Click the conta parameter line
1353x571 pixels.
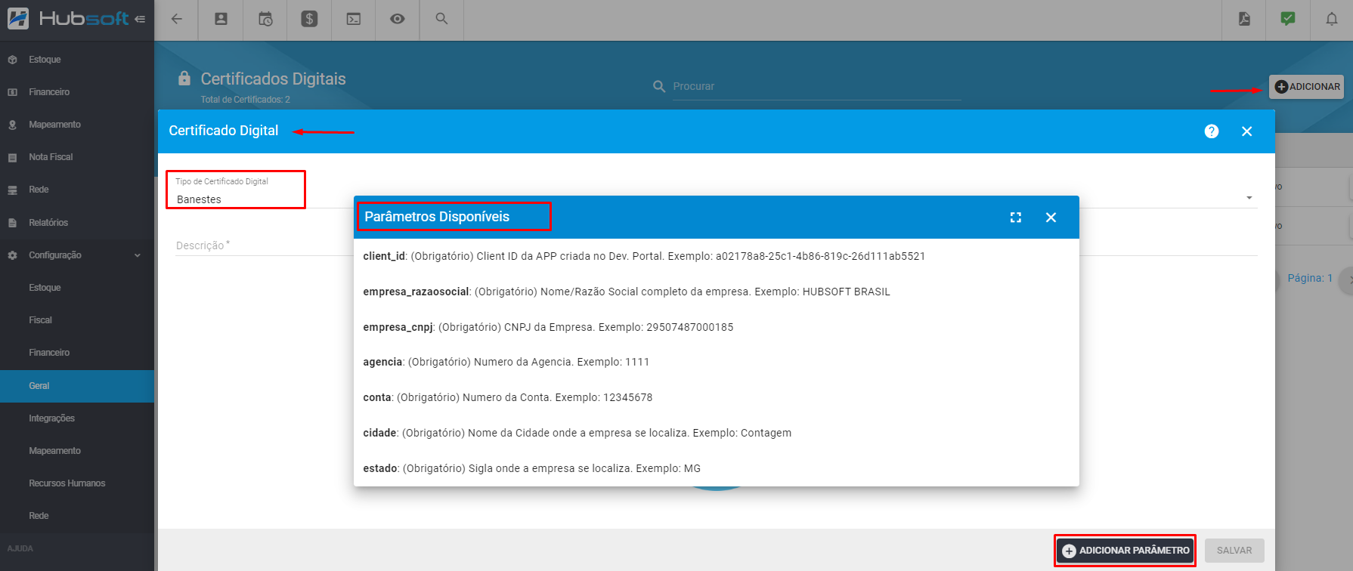pyautogui.click(x=507, y=397)
